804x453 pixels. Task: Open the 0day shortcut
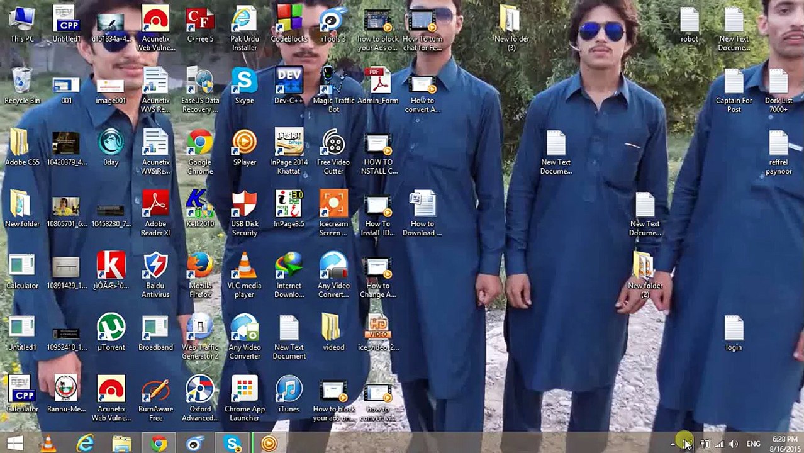111,148
